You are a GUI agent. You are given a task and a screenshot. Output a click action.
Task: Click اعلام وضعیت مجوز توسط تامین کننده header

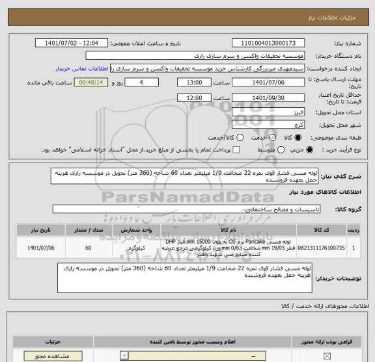[193, 342]
